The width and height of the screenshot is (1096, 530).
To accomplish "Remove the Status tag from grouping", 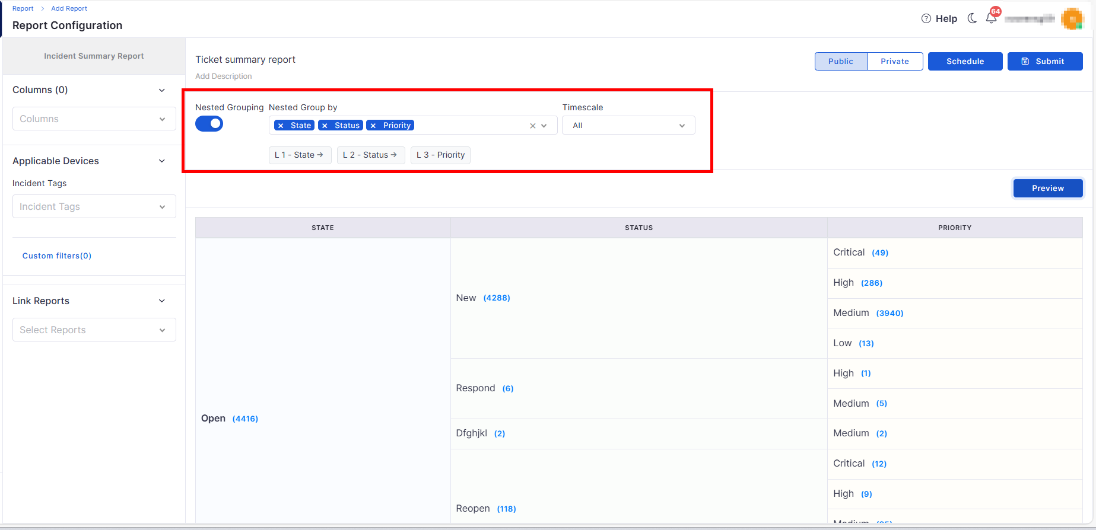I will tap(325, 126).
